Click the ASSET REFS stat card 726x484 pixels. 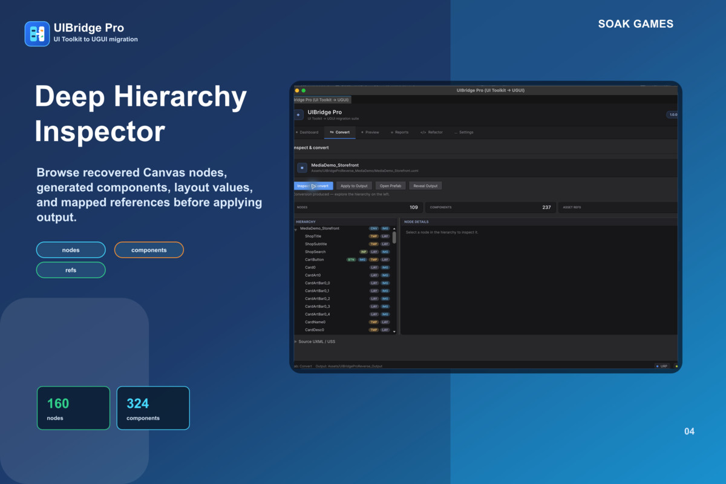click(x=618, y=208)
